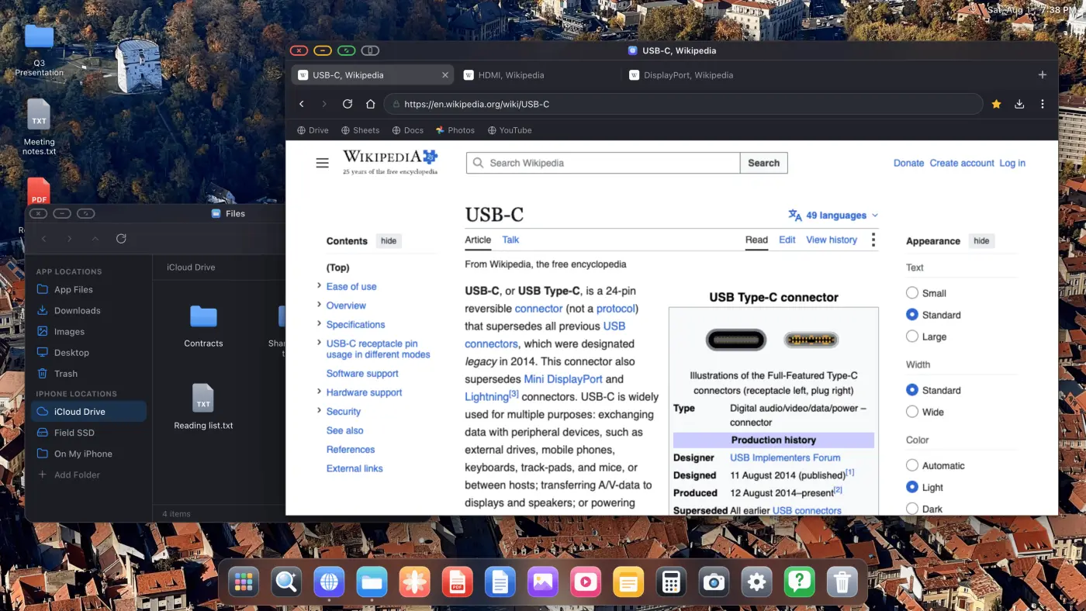This screenshot has width=1086, height=611.
Task: Open the browser downloads icon
Action: [1019, 104]
